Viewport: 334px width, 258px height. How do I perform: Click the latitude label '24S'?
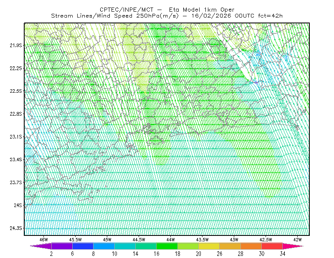point(18,205)
